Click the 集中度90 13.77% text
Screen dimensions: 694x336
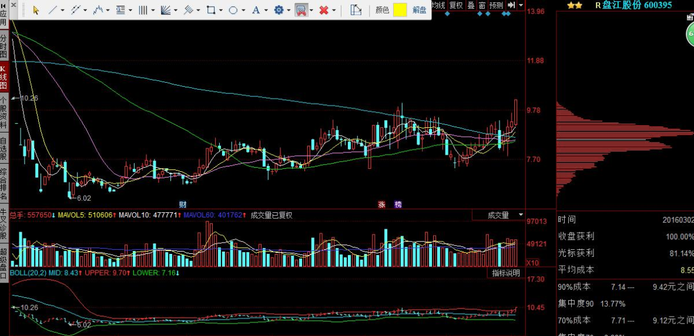coord(591,304)
